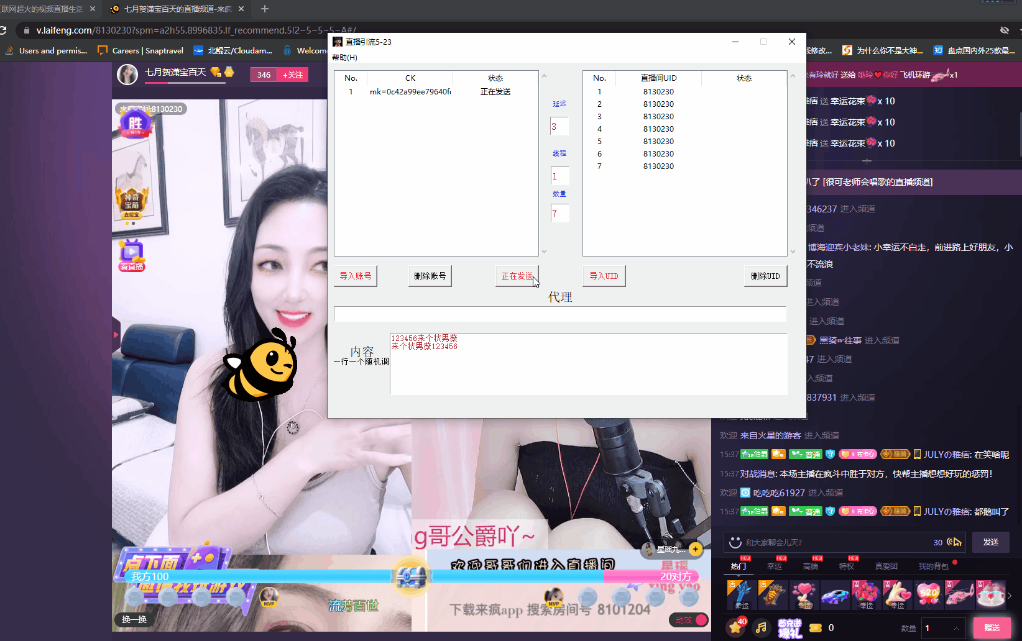Follow the streamer with +关注 button

[x=292, y=75]
